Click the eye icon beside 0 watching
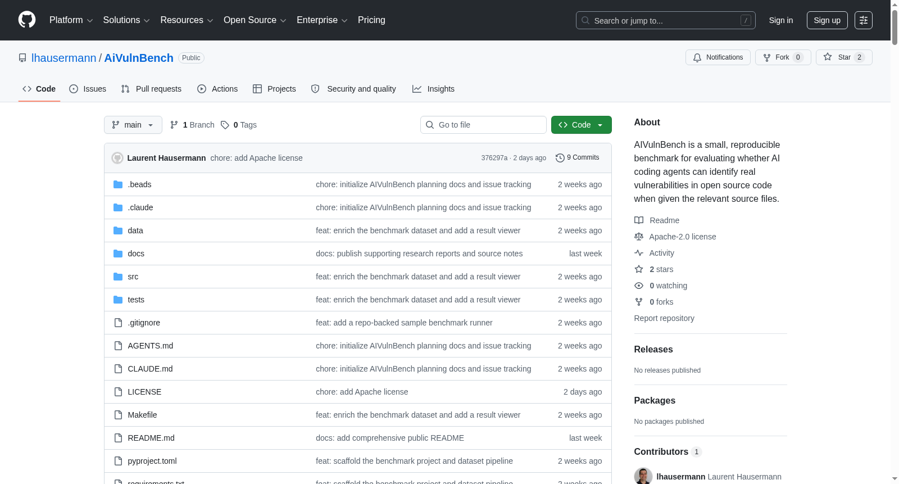The height and width of the screenshot is (484, 899). 639,286
